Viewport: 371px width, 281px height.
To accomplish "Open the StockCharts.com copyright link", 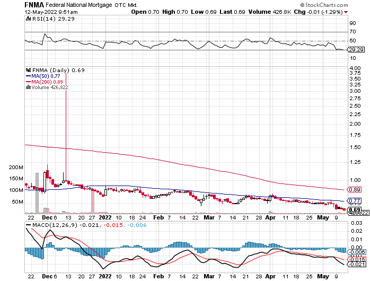I will 324,5.
